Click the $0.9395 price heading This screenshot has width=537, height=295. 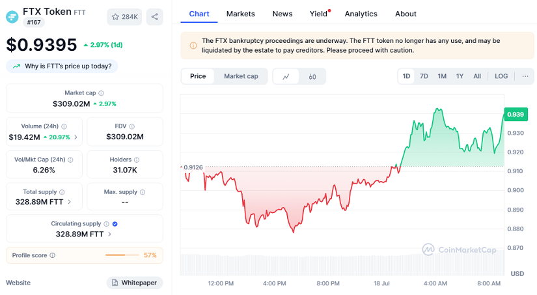42,45
